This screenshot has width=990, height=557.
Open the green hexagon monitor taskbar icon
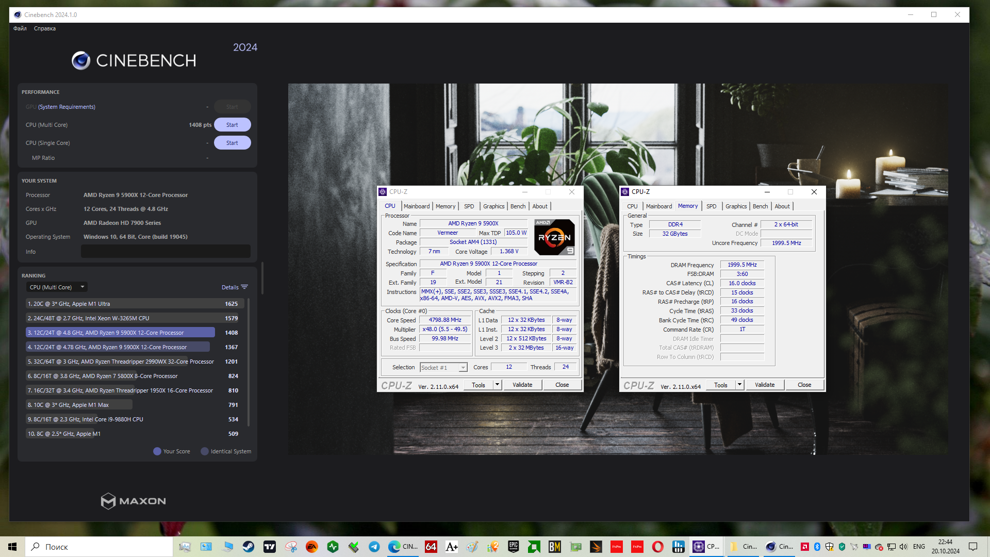pos(333,547)
